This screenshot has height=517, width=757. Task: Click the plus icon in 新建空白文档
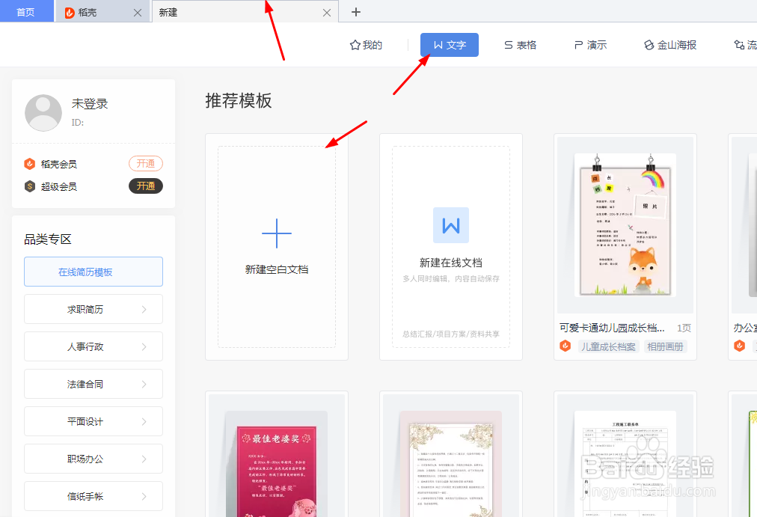(277, 233)
